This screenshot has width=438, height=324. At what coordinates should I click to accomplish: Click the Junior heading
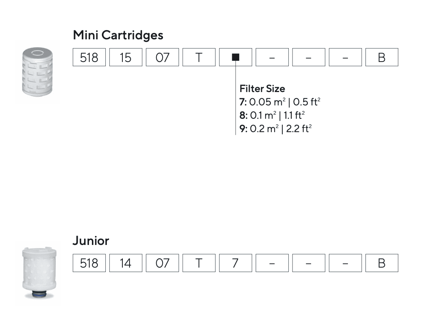(91, 241)
